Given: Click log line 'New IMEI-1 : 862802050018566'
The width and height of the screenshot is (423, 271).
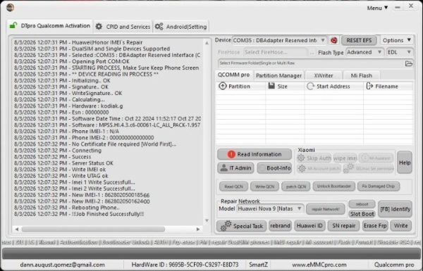Looking at the screenshot, I should tap(82, 195).
